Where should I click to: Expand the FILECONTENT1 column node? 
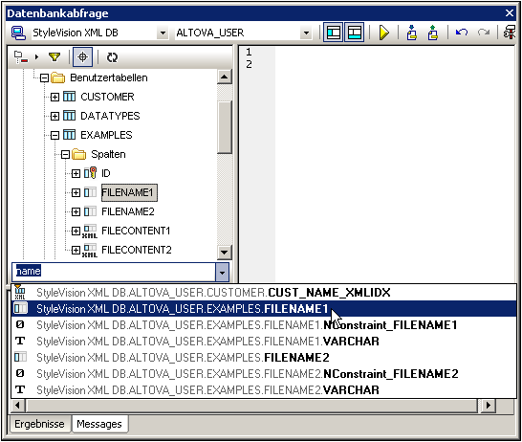pos(76,231)
